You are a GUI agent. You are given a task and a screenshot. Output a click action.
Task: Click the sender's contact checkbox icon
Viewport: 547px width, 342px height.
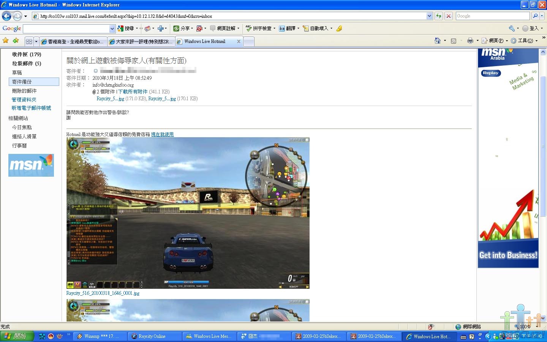click(96, 71)
